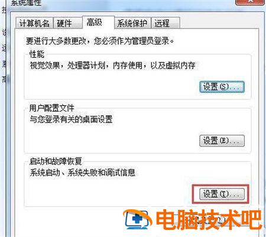Go to the 系统保护 tab
The width and height of the screenshot is (266, 237).
[132, 23]
